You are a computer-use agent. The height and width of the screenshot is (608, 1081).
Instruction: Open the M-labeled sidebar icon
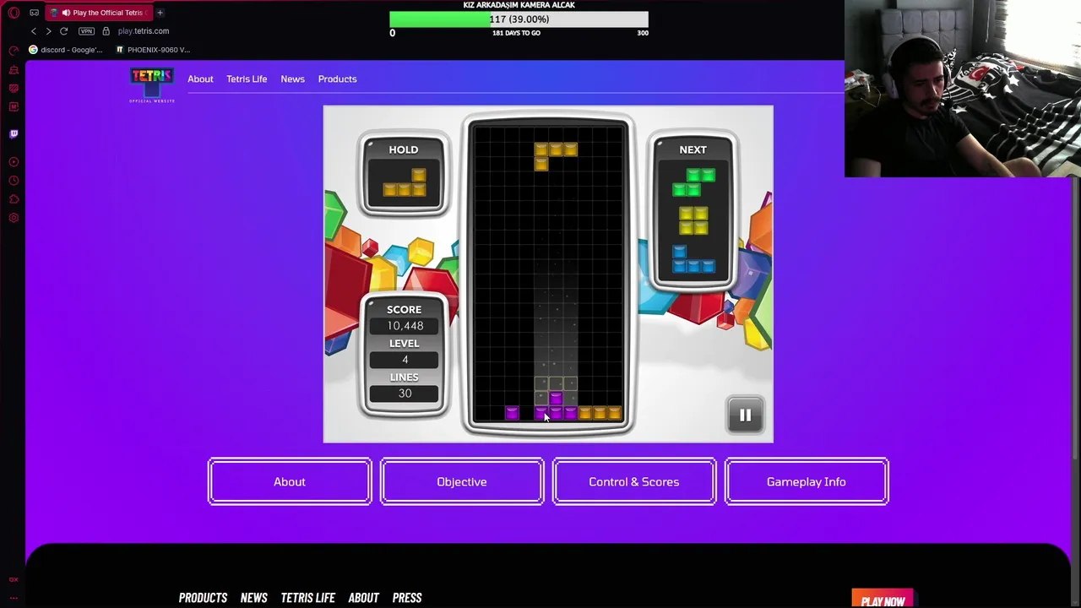[14, 106]
